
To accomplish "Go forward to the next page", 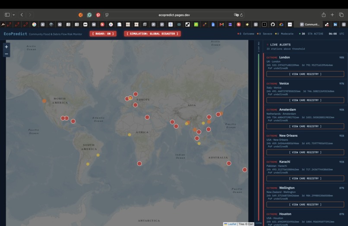I will 30,15.
